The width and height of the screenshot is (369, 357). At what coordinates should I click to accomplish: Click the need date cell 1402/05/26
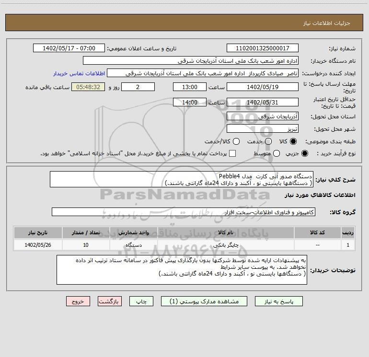tap(38, 245)
